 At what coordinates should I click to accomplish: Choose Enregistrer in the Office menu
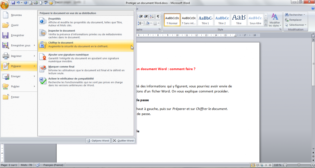(19, 35)
